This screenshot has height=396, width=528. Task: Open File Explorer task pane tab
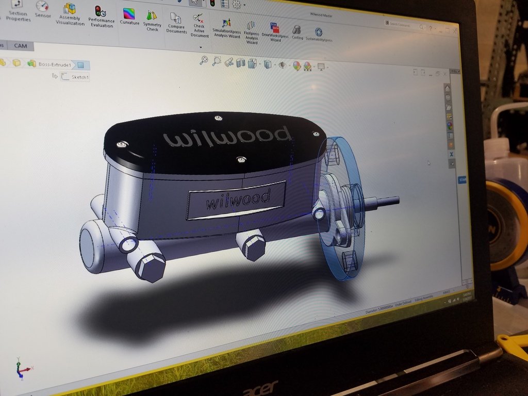coord(449,107)
